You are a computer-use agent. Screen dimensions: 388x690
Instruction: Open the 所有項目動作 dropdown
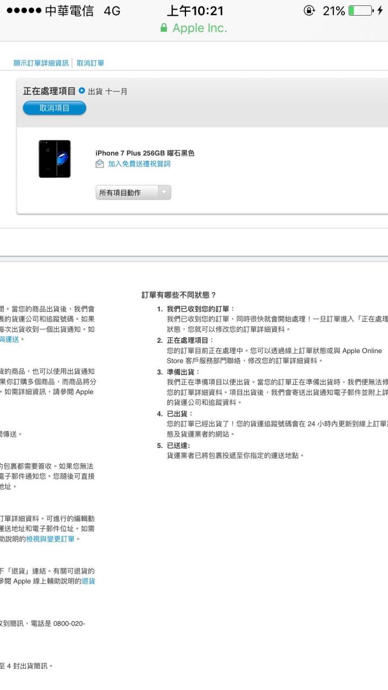133,192
